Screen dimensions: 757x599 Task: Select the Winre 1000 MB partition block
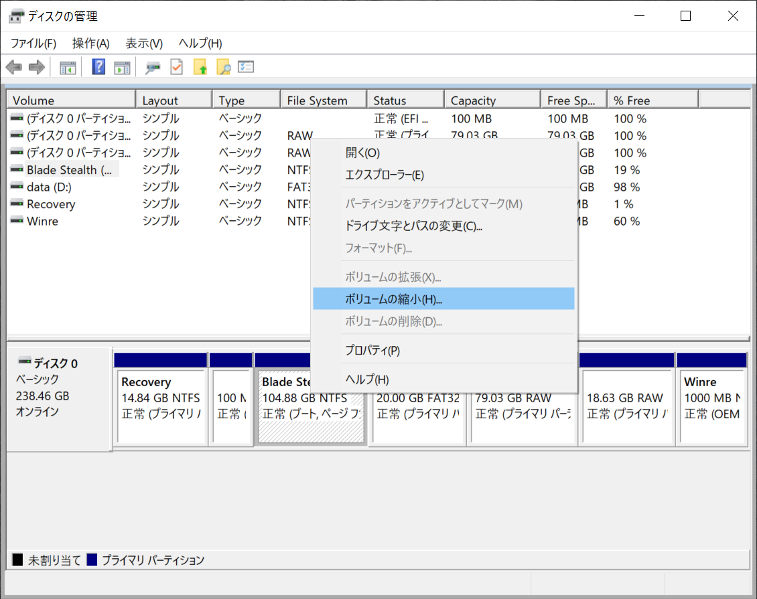[713, 406]
